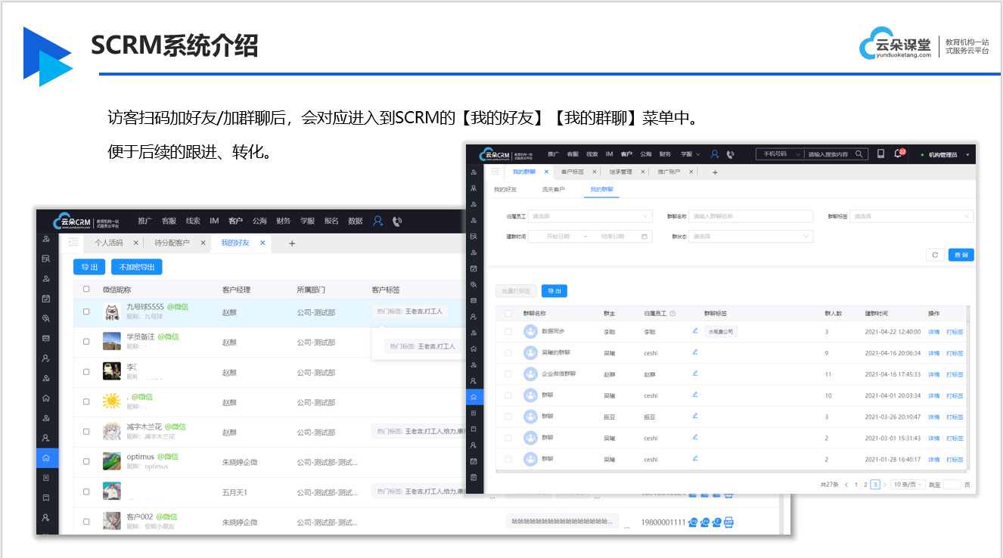Open the 归属员工 select dropdown
Image resolution: width=1003 pixels, height=558 pixels.
[589, 216]
